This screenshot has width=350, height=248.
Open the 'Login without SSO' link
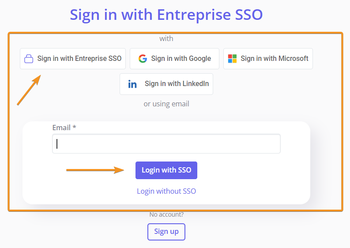pos(166,192)
